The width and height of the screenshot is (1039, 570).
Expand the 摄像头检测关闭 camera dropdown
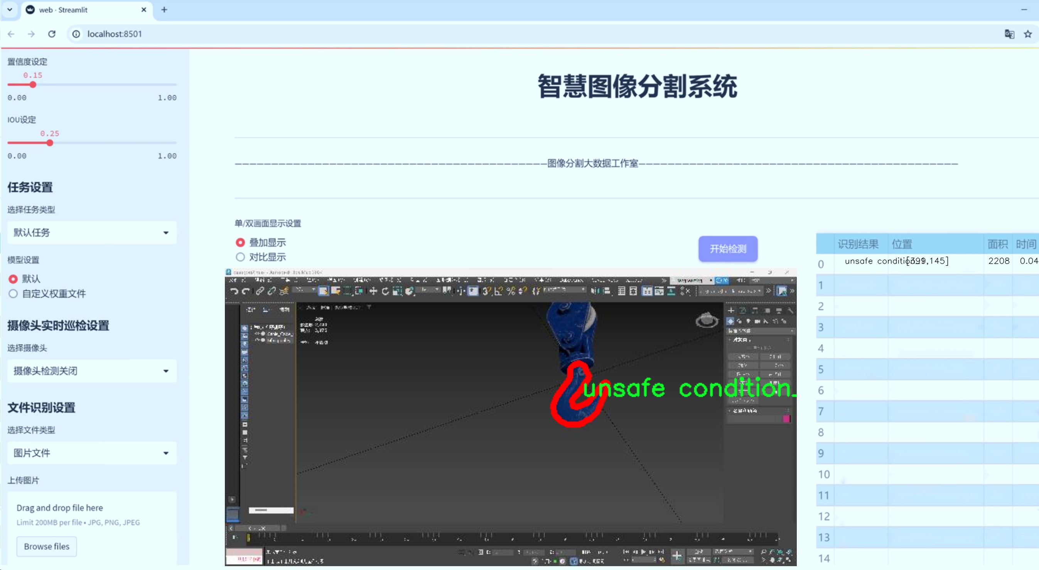click(x=92, y=371)
